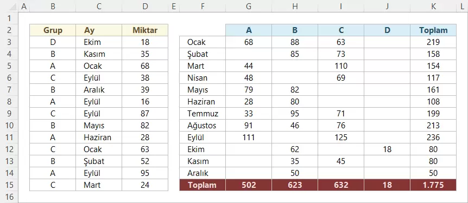Click the A group total 502

click(249, 185)
